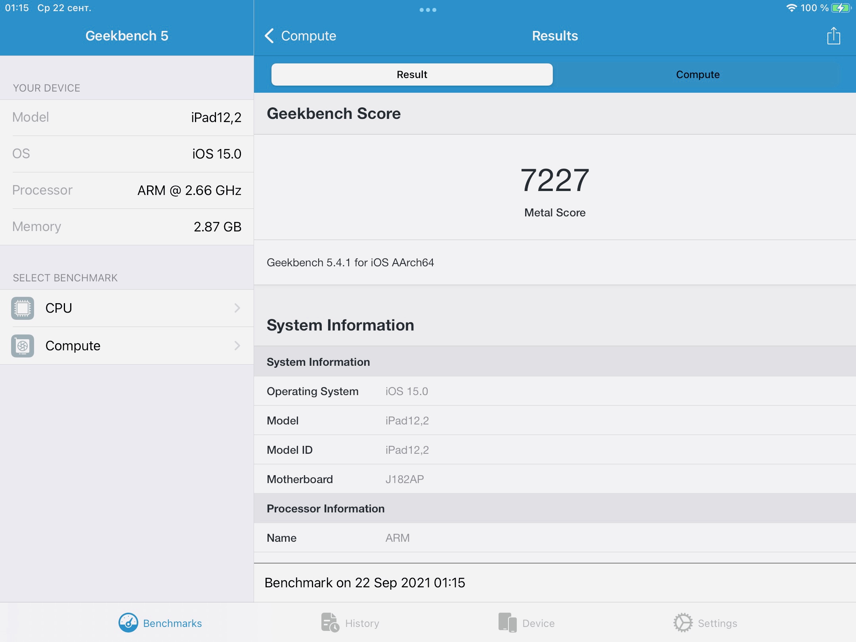Tap the iOS 15.0 Operating System value in results
Image resolution: width=856 pixels, height=642 pixels.
407,391
